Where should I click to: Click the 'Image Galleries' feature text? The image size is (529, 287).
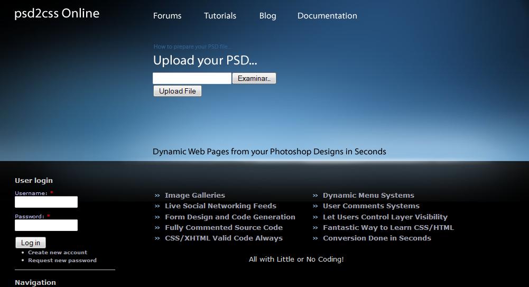(194, 195)
